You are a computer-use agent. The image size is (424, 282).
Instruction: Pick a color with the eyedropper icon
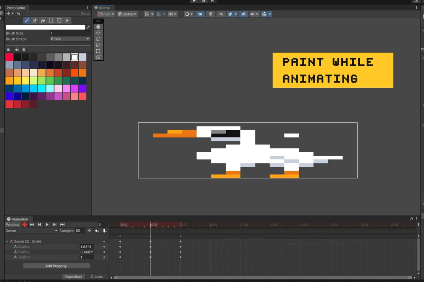tap(88, 27)
